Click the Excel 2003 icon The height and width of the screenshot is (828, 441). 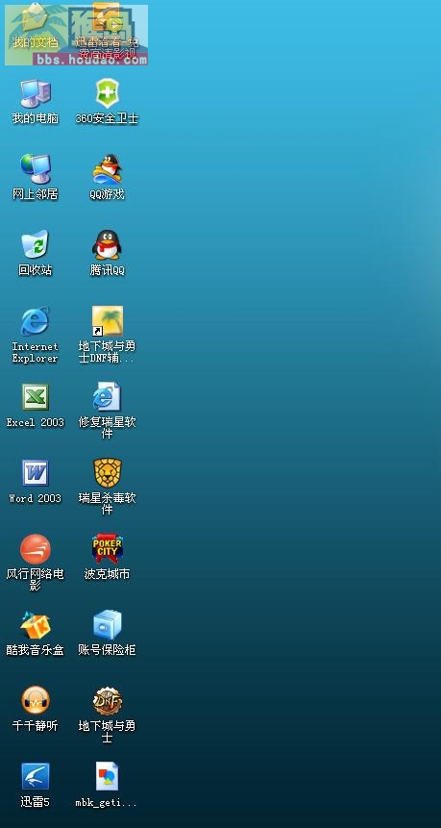[36, 397]
